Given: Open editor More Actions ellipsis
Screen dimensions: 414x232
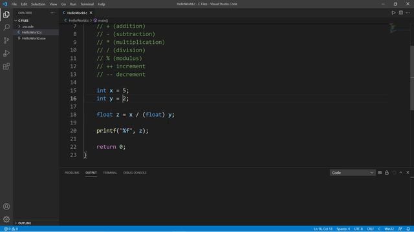Looking at the screenshot, I should coord(408,13).
